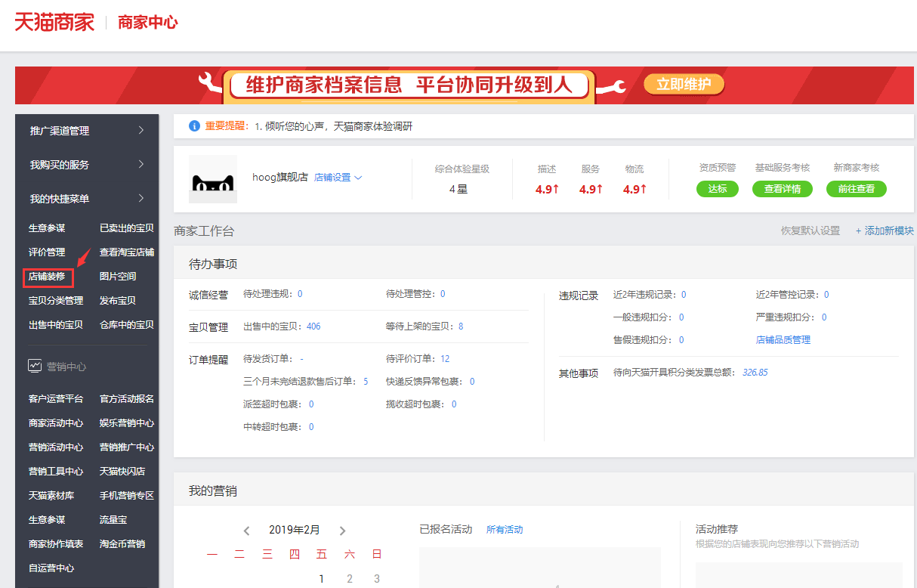Open 营销活动中心
This screenshot has height=588, width=917.
56,447
